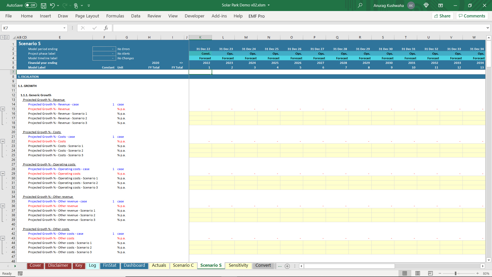Open the Name Box dropdown arrow
Screen dimensions: 492x277
pos(64,28)
